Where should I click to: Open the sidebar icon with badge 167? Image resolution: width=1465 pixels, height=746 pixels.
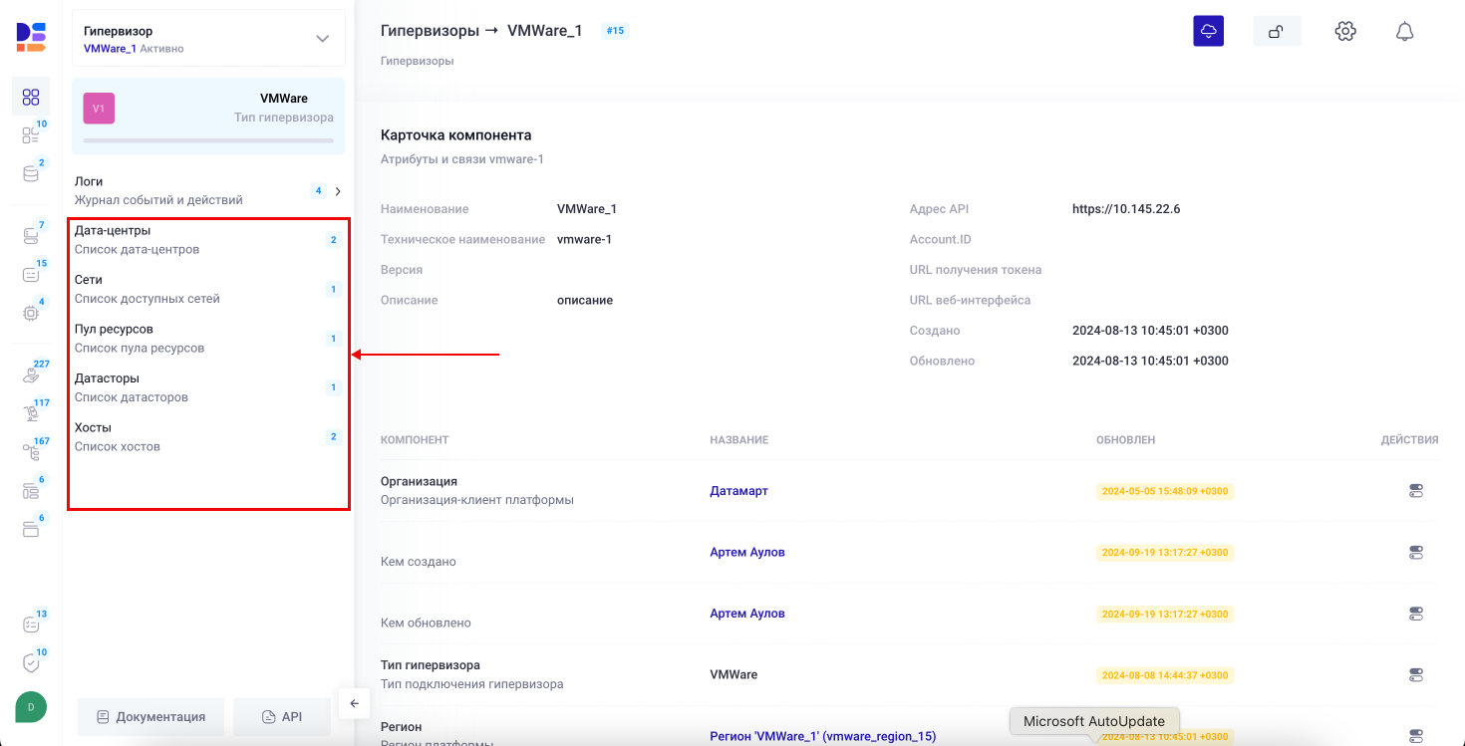31,448
